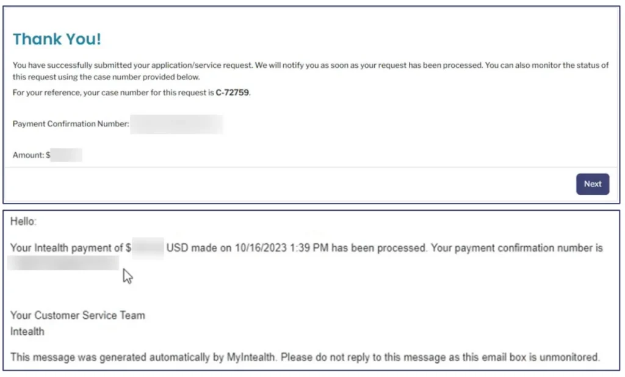Click the blurred value after Amount: $

click(66, 155)
